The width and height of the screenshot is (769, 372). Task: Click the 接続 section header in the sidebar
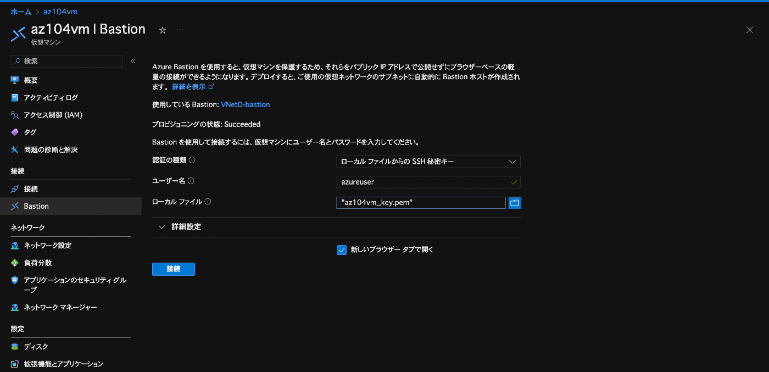click(x=18, y=171)
